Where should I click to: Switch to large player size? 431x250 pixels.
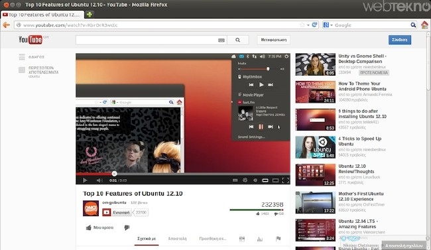pyautogui.click(x=275, y=180)
